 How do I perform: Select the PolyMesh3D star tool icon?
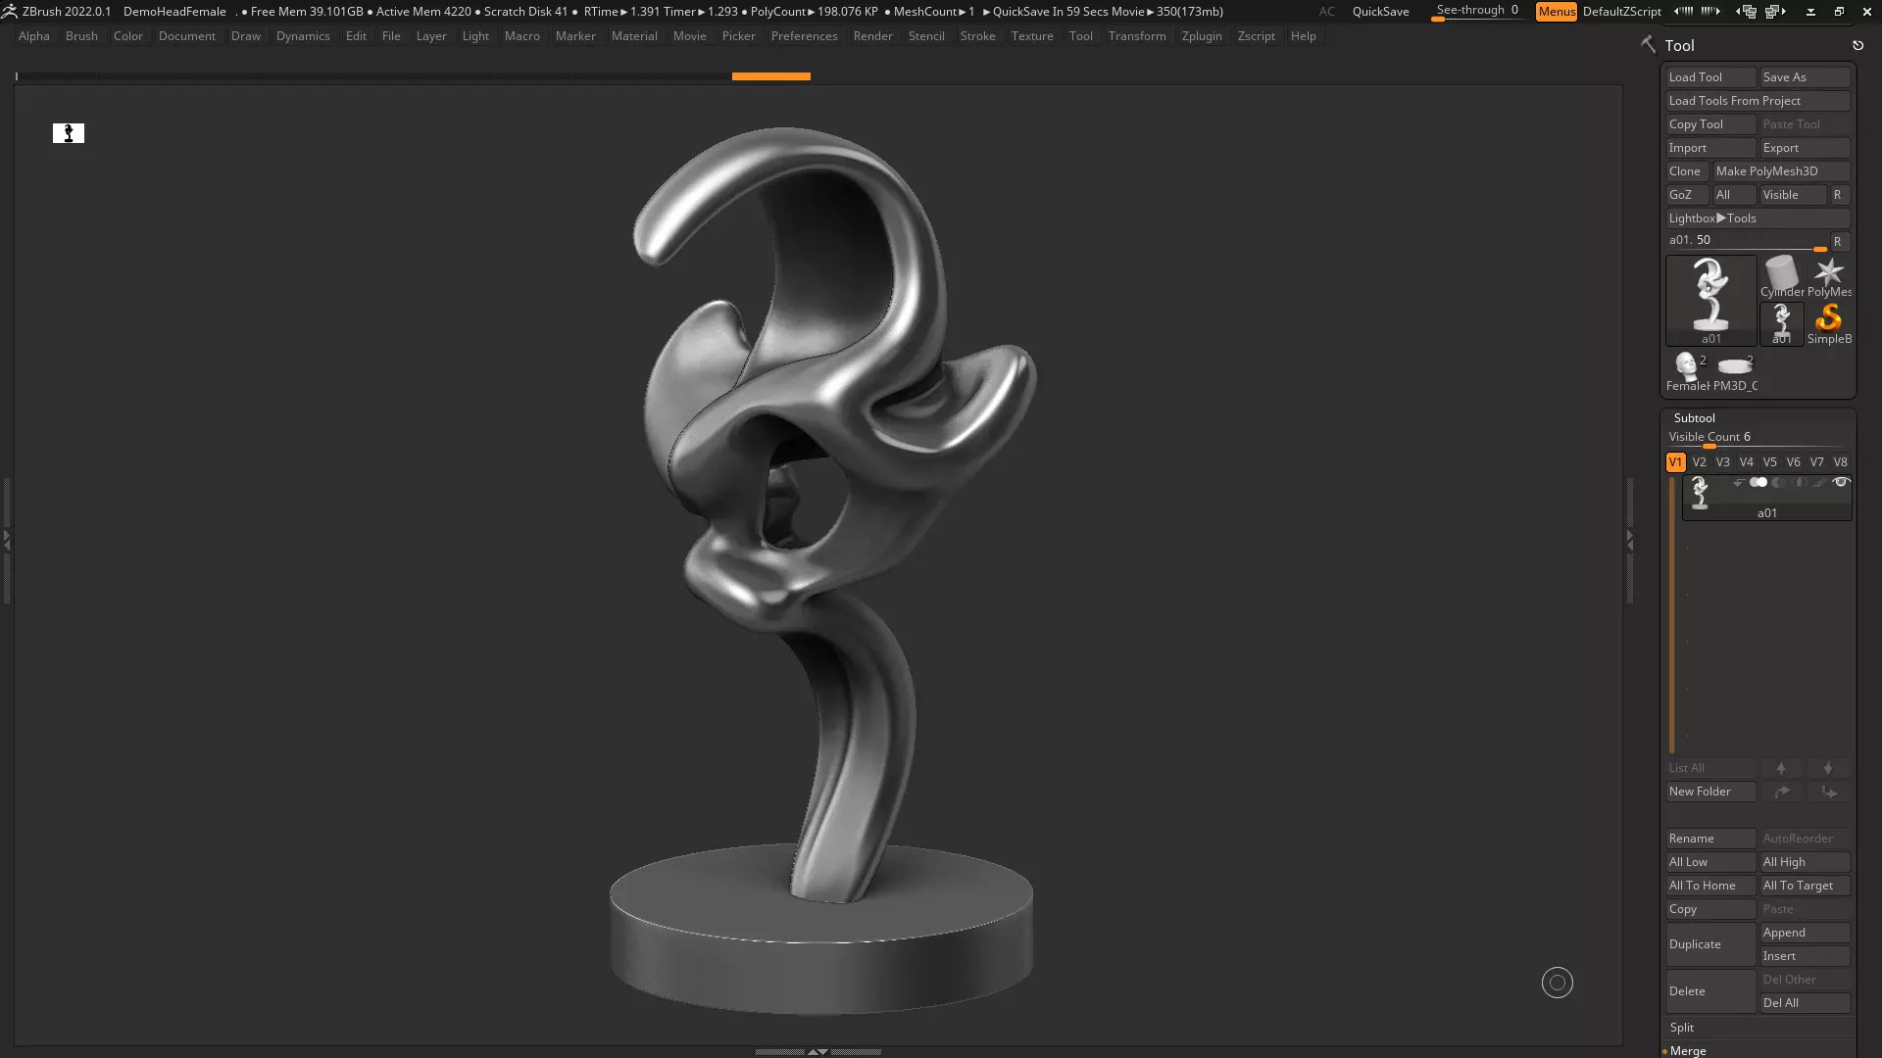[x=1828, y=276]
